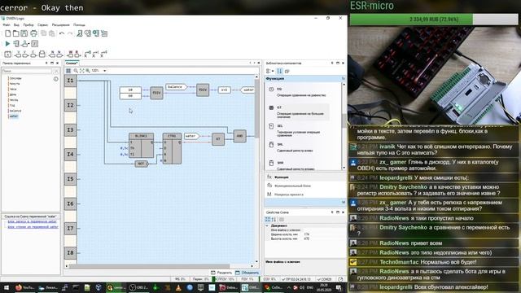Click alphabetical sort icon in properties panel
This screenshot has height=293, width=521.
click(x=274, y=220)
